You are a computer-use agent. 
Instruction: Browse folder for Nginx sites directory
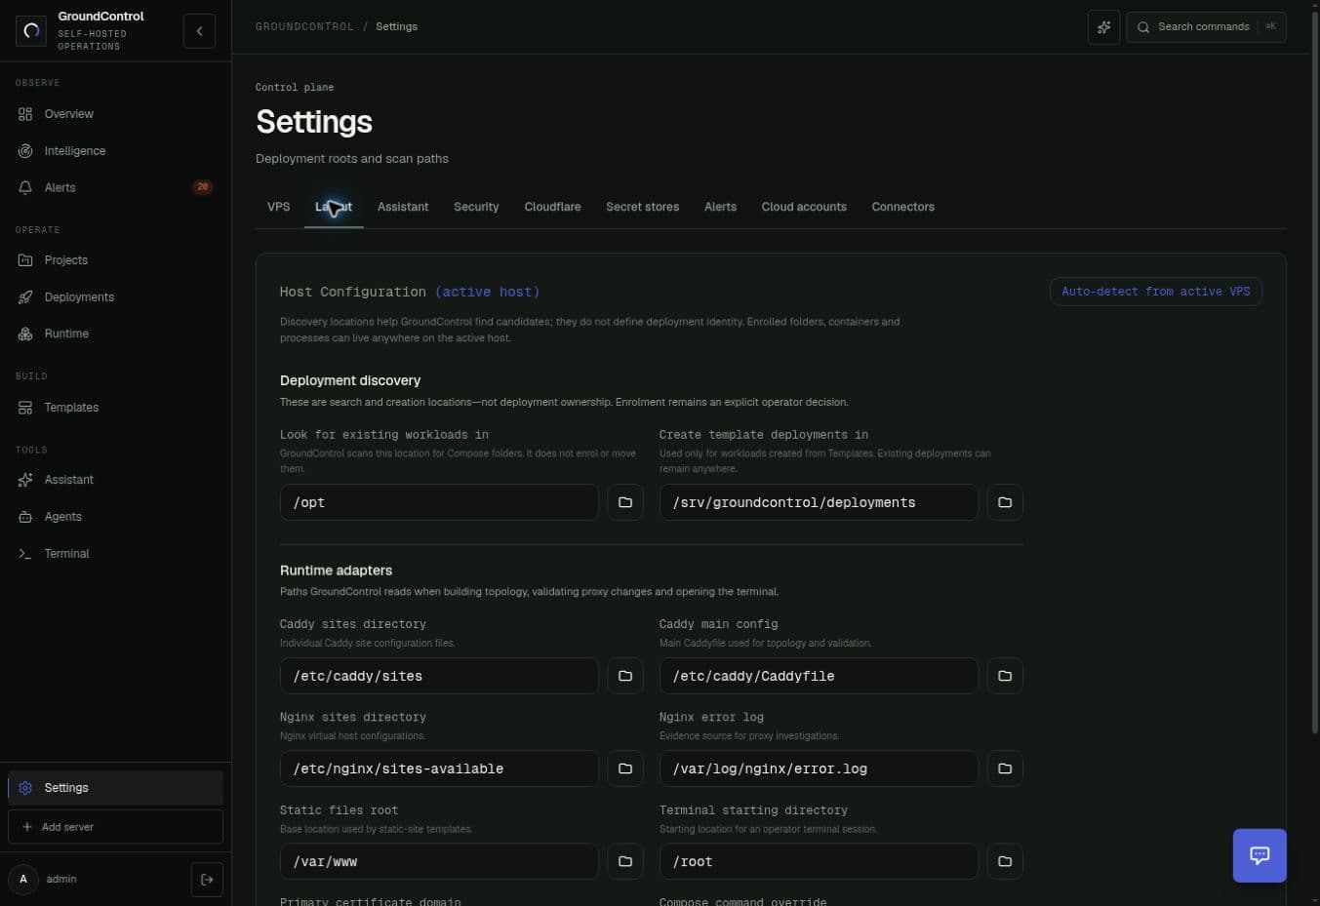[625, 768]
